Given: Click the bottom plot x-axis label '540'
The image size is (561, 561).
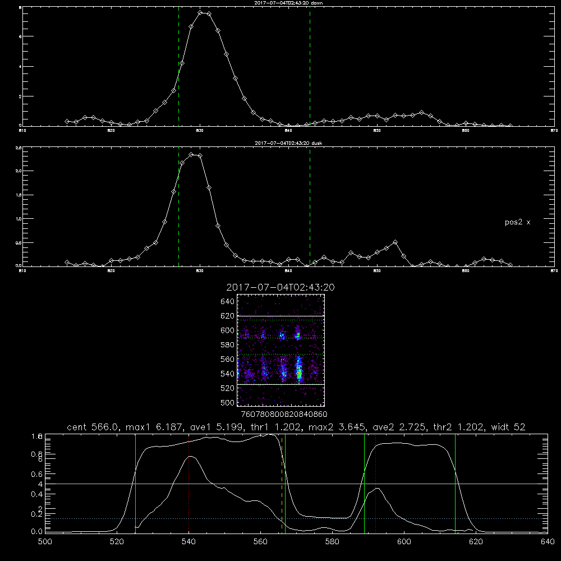Looking at the screenshot, I should point(188,542).
